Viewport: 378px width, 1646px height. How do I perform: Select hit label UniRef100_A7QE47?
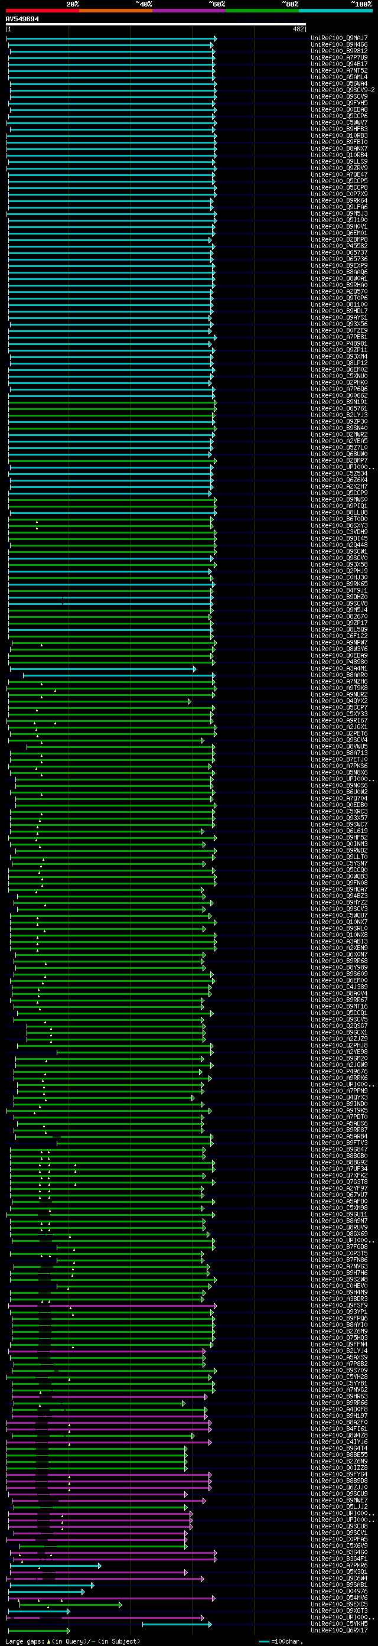339,175
